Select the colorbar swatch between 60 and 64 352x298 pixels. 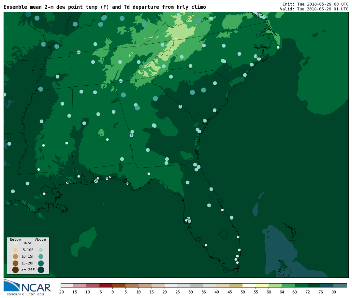(275, 285)
